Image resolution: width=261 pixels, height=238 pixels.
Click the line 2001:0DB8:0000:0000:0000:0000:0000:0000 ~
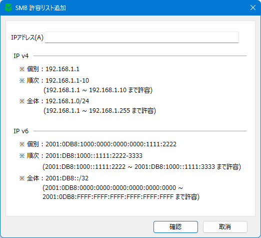[113, 188]
